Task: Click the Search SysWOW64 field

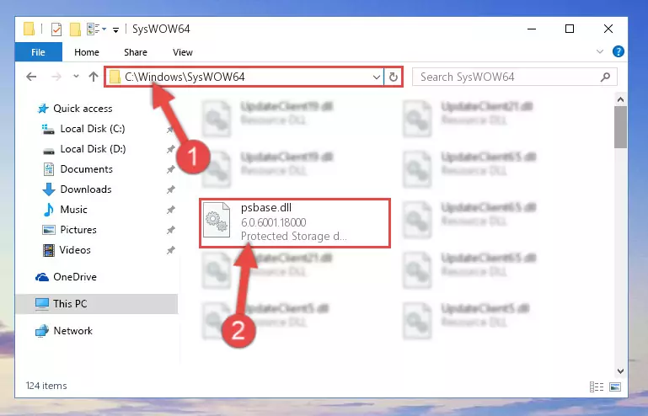Action: [515, 77]
